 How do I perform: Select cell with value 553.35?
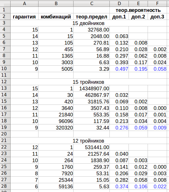91,115
